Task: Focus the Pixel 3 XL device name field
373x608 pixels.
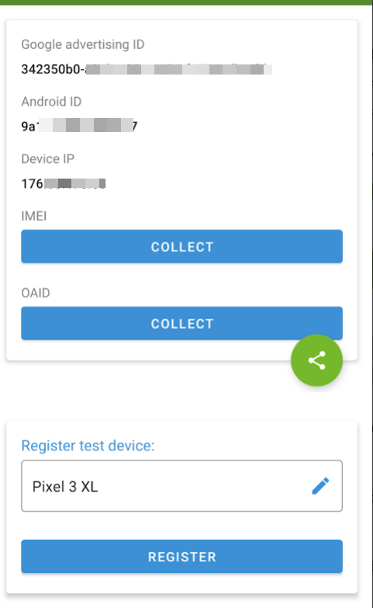Action: click(x=181, y=486)
